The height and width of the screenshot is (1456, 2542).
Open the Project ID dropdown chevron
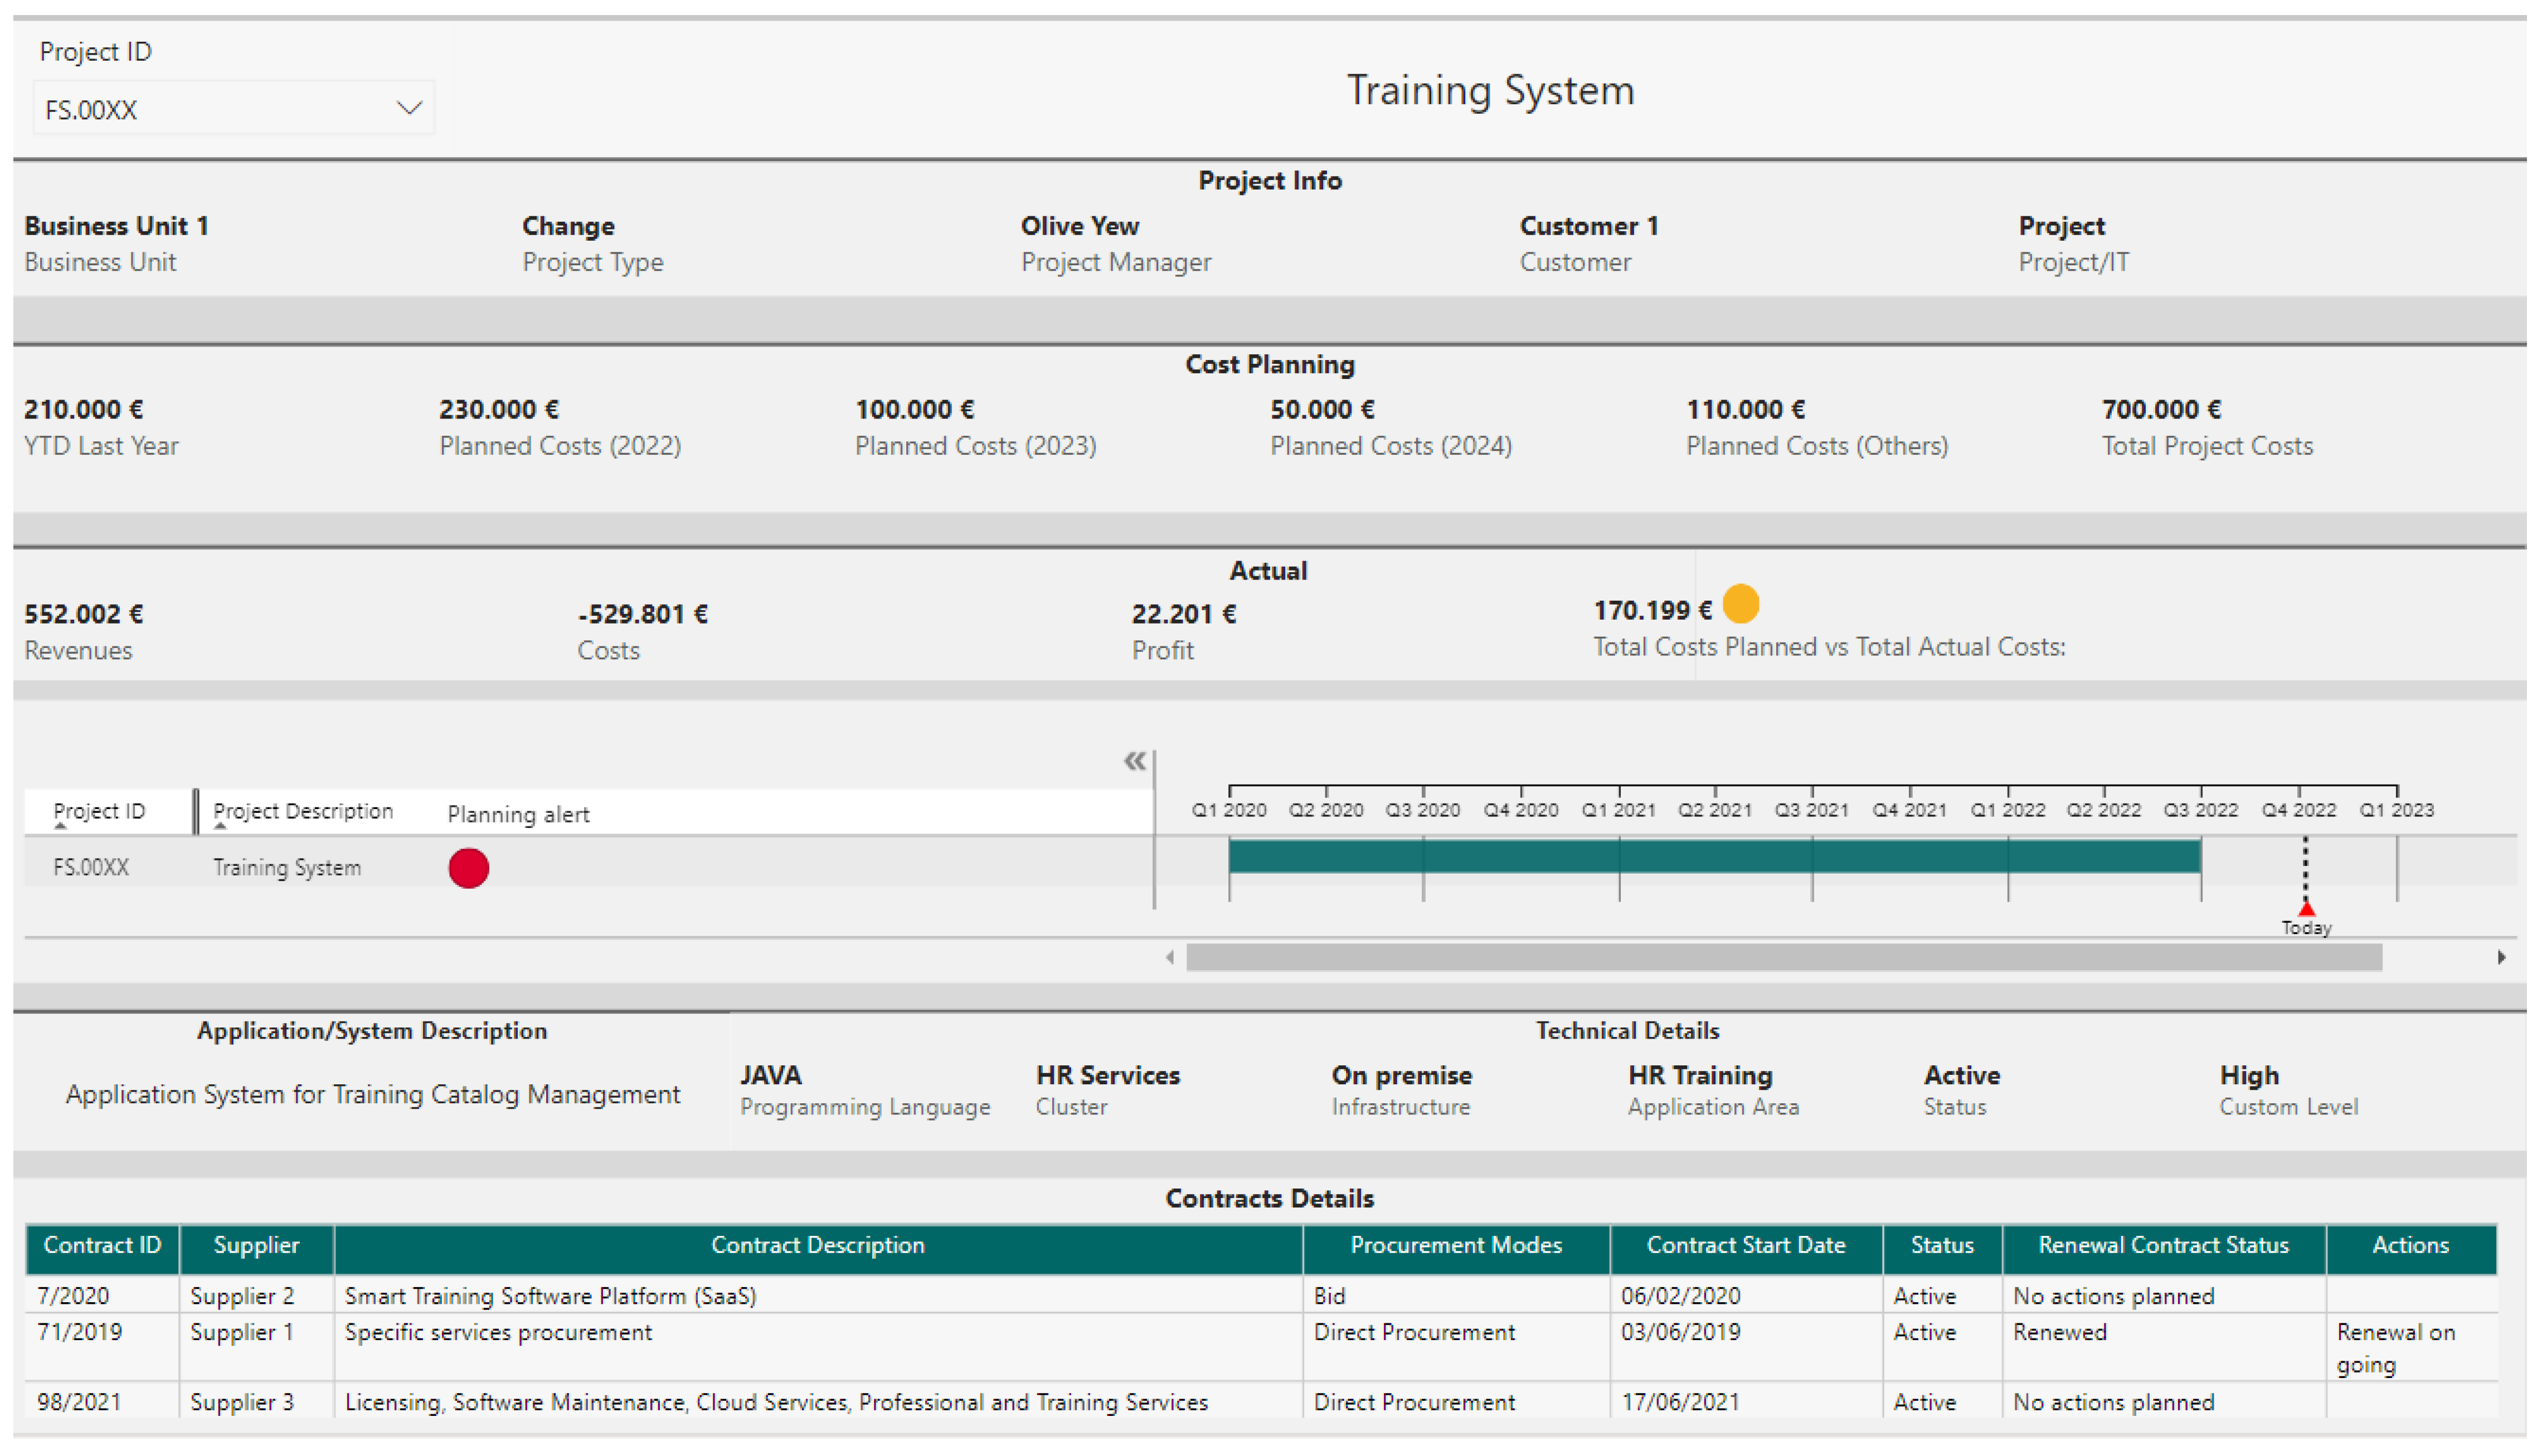click(x=408, y=108)
